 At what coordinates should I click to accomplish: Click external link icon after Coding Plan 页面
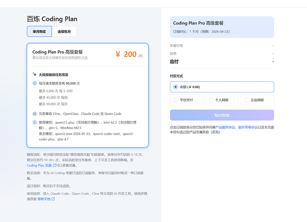coord(54,165)
